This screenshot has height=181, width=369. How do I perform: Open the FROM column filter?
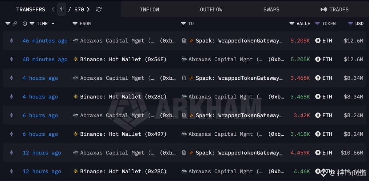[75, 24]
